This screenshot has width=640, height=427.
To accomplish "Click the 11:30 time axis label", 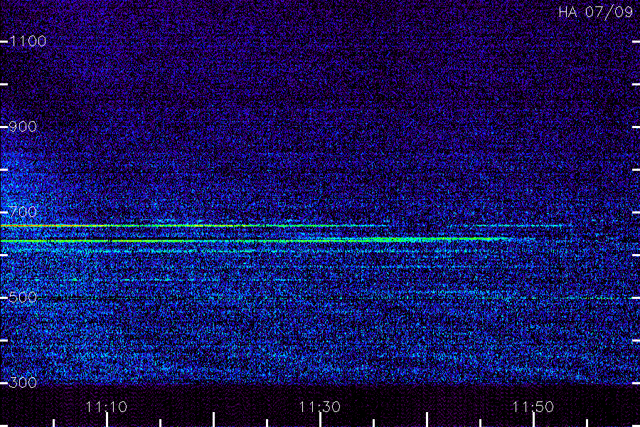I will (320, 407).
